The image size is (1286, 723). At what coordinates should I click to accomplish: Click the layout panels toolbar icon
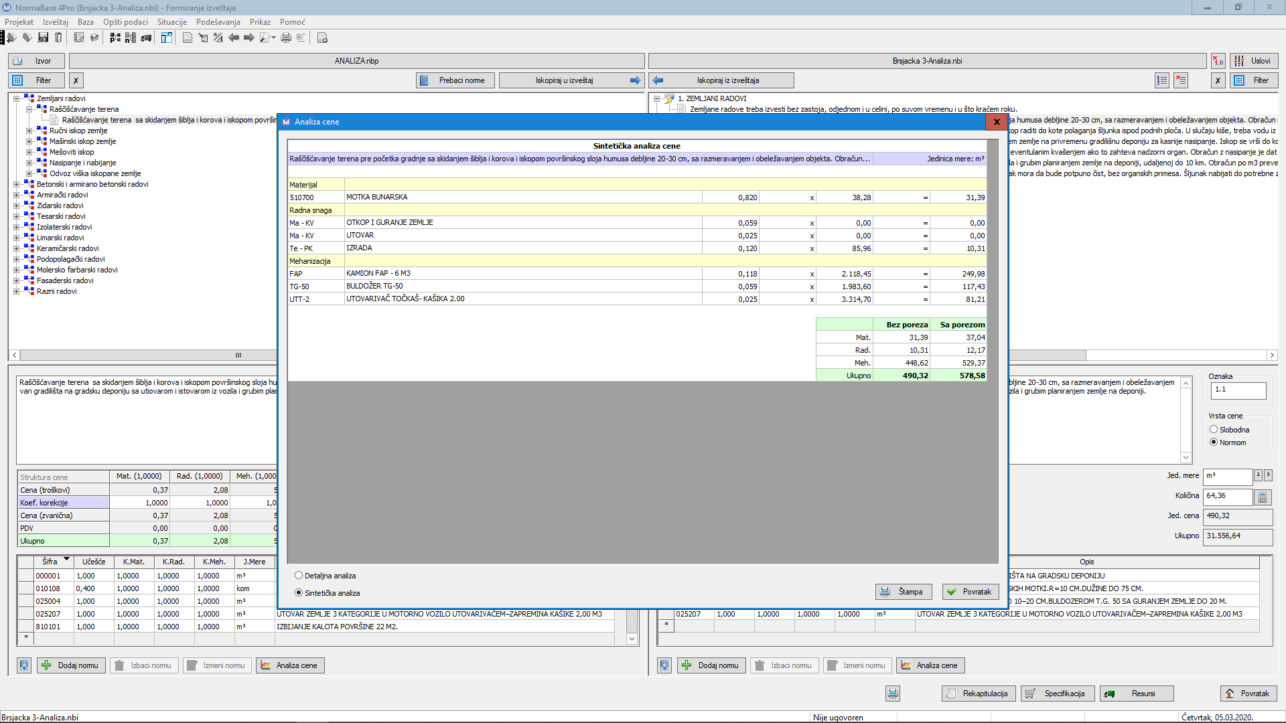tap(166, 37)
